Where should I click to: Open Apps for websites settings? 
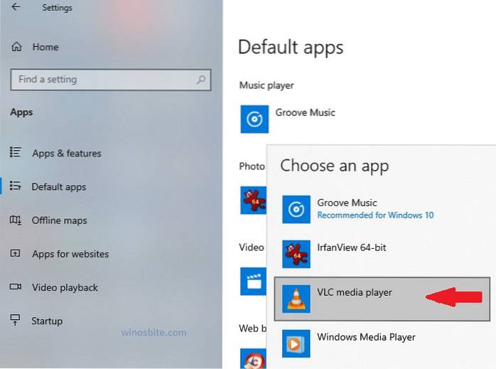click(70, 254)
